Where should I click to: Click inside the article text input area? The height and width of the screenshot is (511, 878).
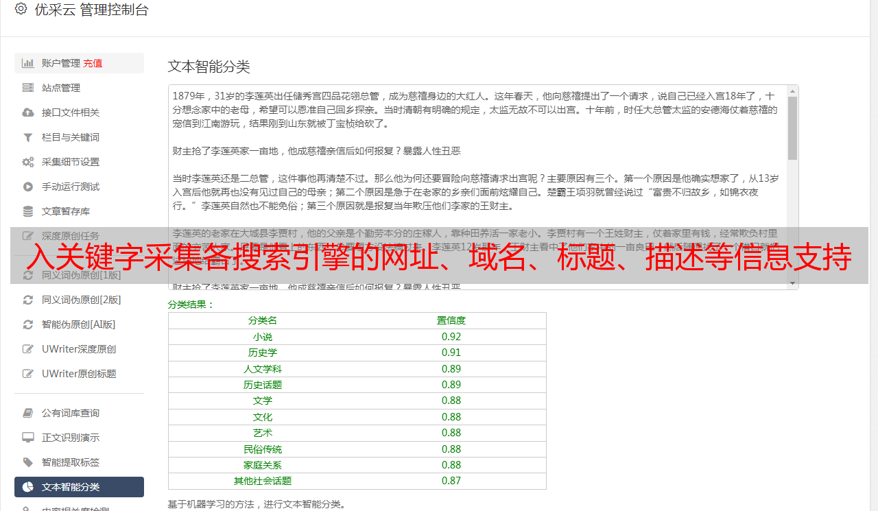click(x=478, y=187)
